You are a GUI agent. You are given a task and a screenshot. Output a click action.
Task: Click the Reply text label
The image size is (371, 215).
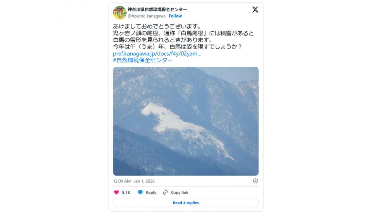[151, 192]
